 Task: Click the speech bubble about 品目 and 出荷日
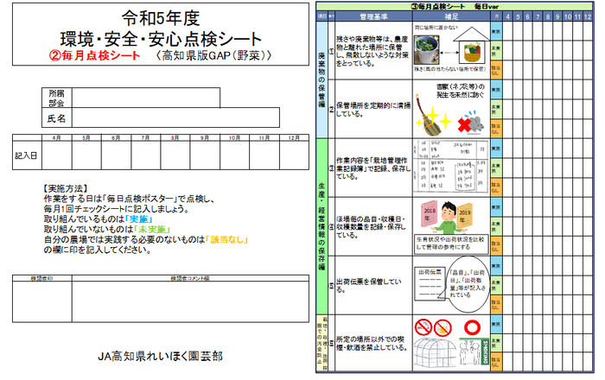click(x=468, y=284)
